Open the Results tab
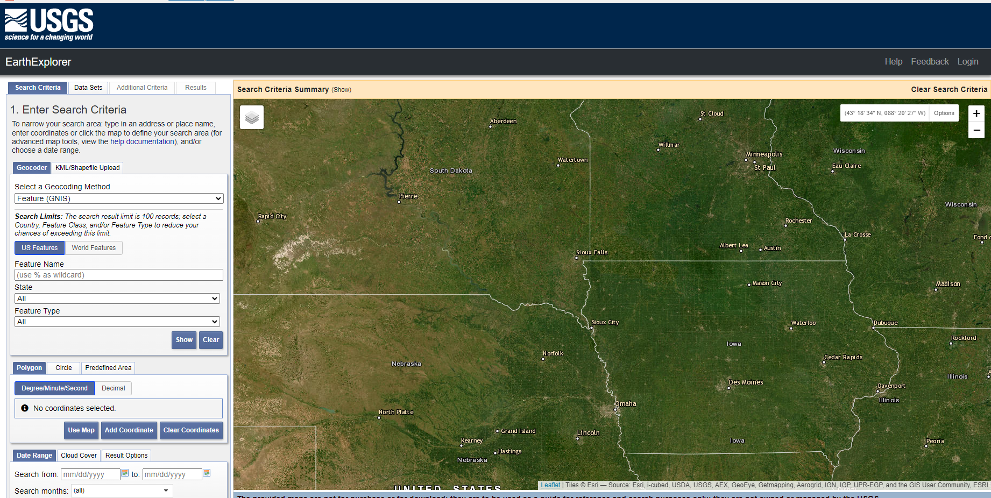Viewport: 991px width, 498px height. click(x=196, y=88)
